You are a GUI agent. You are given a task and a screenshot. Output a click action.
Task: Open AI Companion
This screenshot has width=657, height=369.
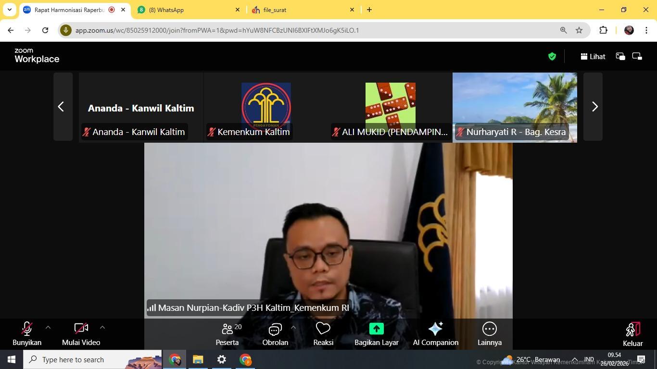coord(434,334)
